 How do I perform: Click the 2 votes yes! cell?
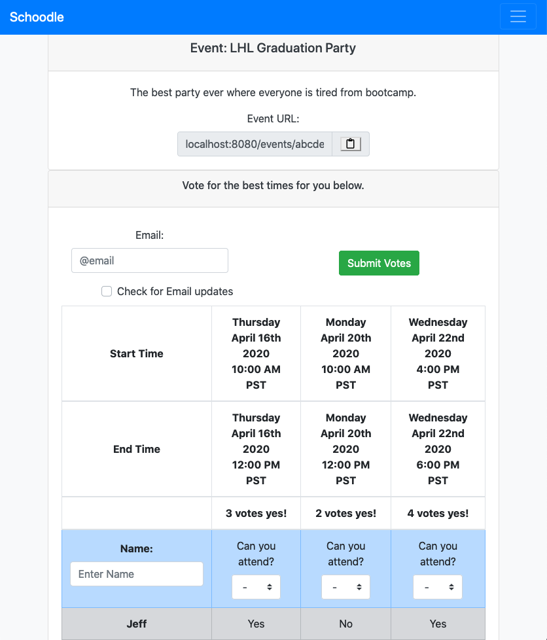pos(345,513)
